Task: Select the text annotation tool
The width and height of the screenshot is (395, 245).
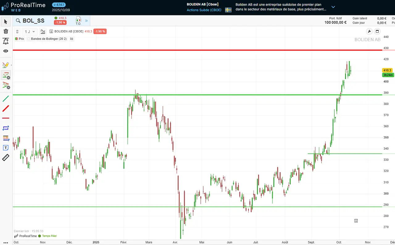Action: coord(6,148)
